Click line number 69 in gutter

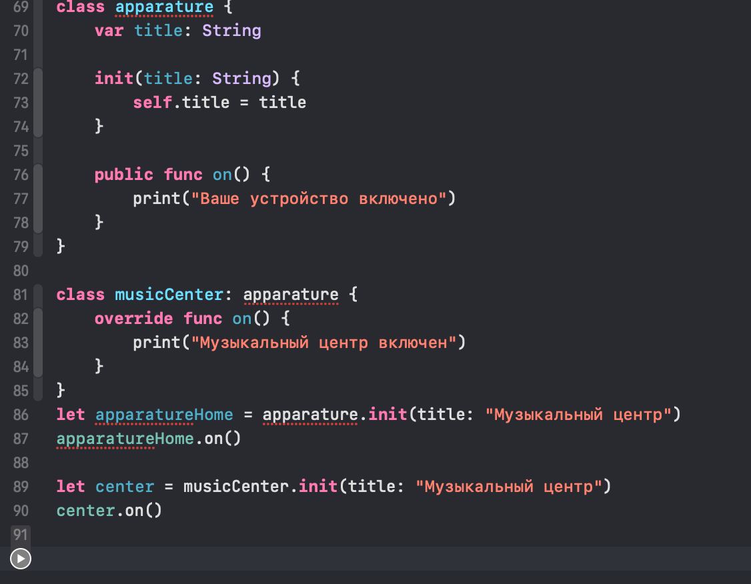click(x=21, y=7)
